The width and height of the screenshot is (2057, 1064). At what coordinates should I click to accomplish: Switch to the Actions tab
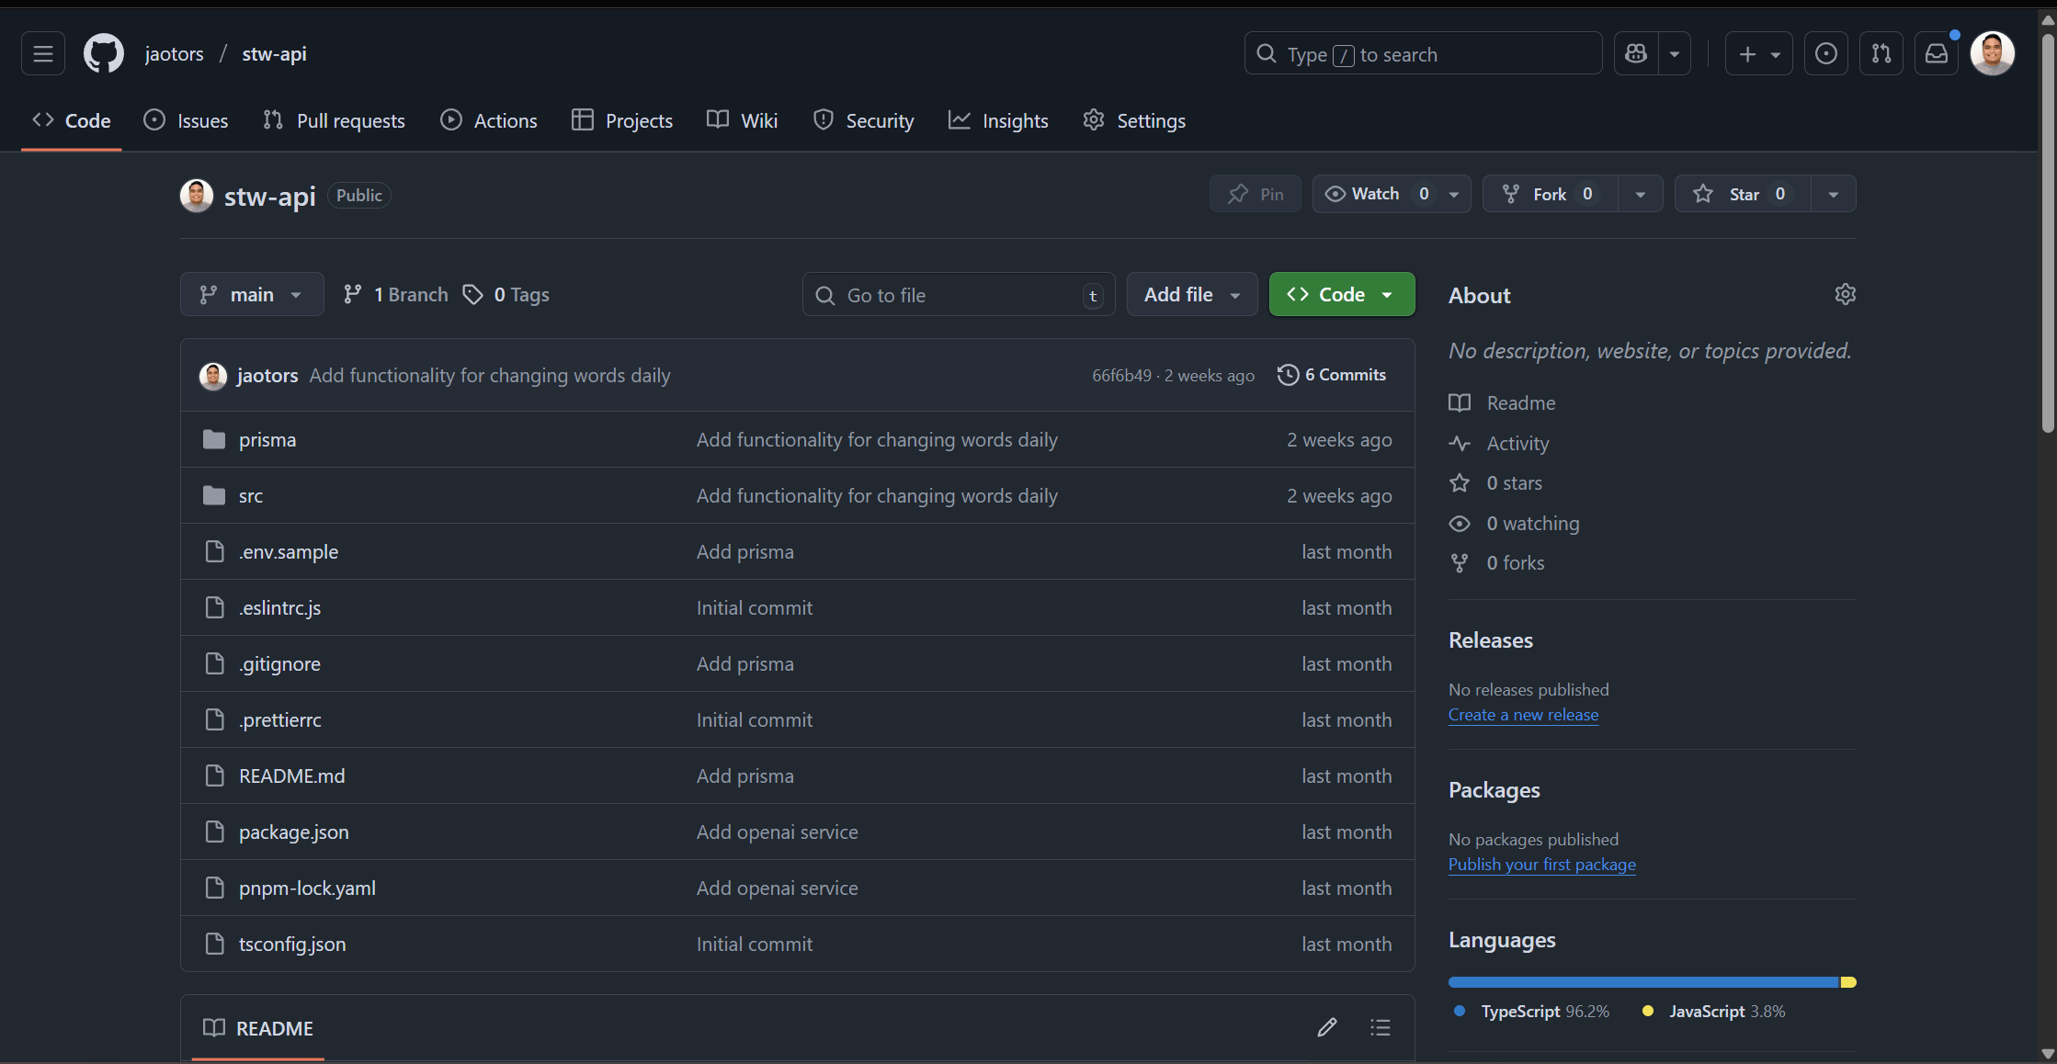(489, 120)
